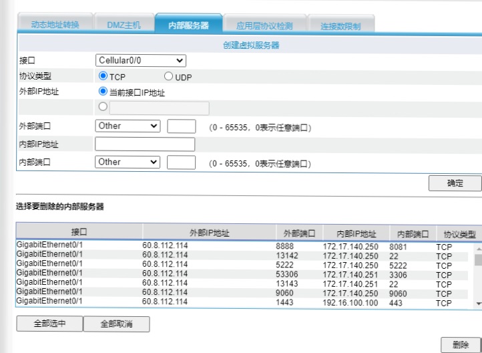Viewport: 482px width, 353px height.
Task: Switch to the 连接数限制 tab
Action: [340, 25]
